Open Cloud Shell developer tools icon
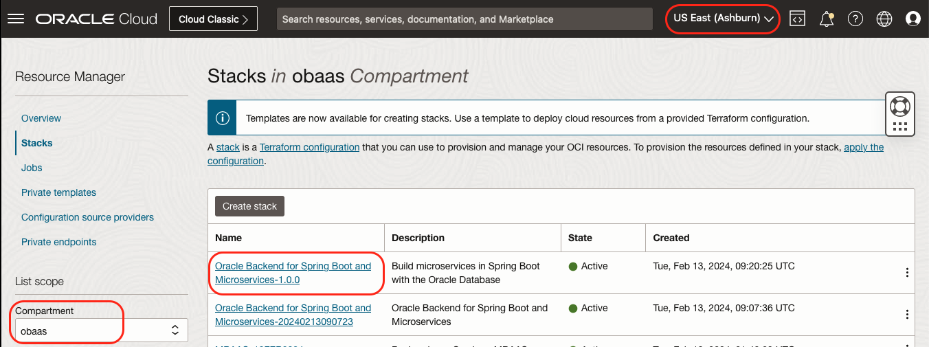 797,19
